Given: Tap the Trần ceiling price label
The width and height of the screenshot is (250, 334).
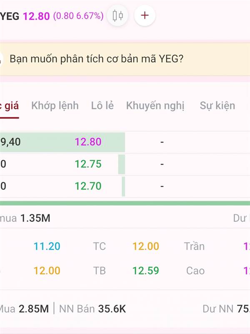Looking at the screenshot, I should pos(194,246).
